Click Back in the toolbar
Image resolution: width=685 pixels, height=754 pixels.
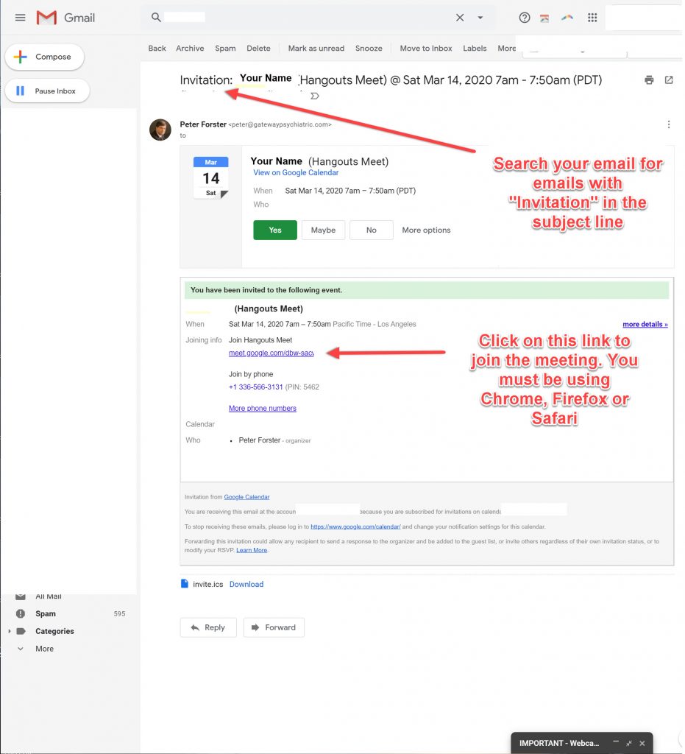tap(157, 48)
